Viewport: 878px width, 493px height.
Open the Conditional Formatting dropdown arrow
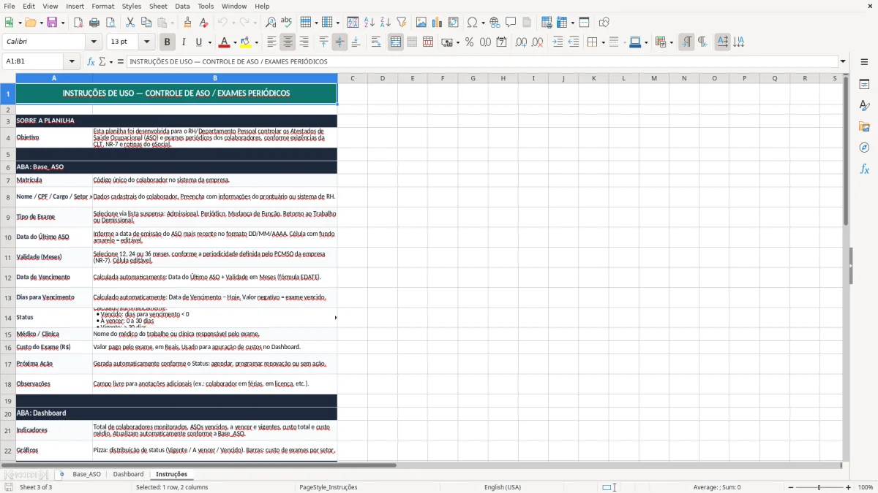coord(671,42)
